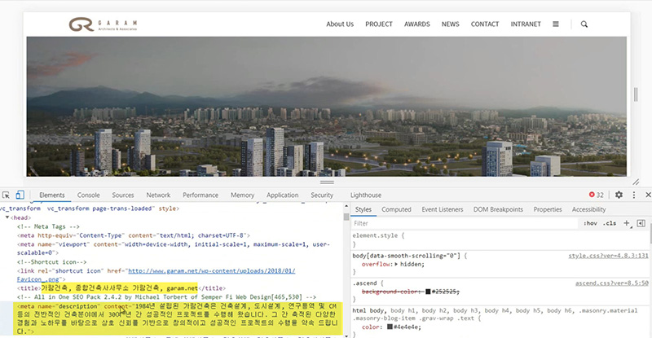The width and height of the screenshot is (652, 338).
Task: Expand the overflow property value arrow
Action: tap(396, 265)
